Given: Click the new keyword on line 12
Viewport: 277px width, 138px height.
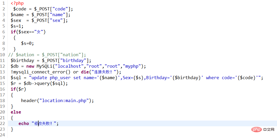Looking at the screenshot, I should point(30,66).
